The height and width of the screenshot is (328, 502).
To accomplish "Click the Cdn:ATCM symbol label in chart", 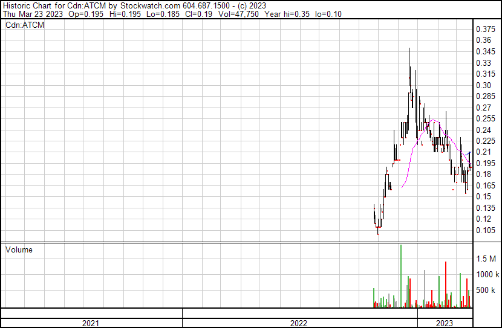I will coord(25,25).
